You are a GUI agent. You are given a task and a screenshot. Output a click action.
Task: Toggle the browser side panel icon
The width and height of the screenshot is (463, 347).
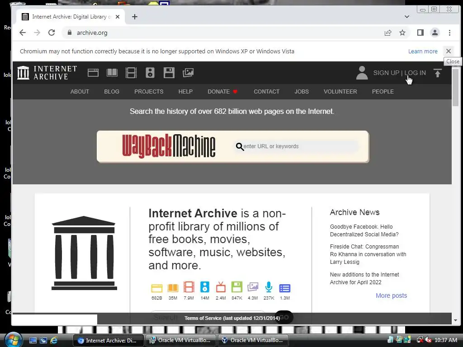(420, 33)
